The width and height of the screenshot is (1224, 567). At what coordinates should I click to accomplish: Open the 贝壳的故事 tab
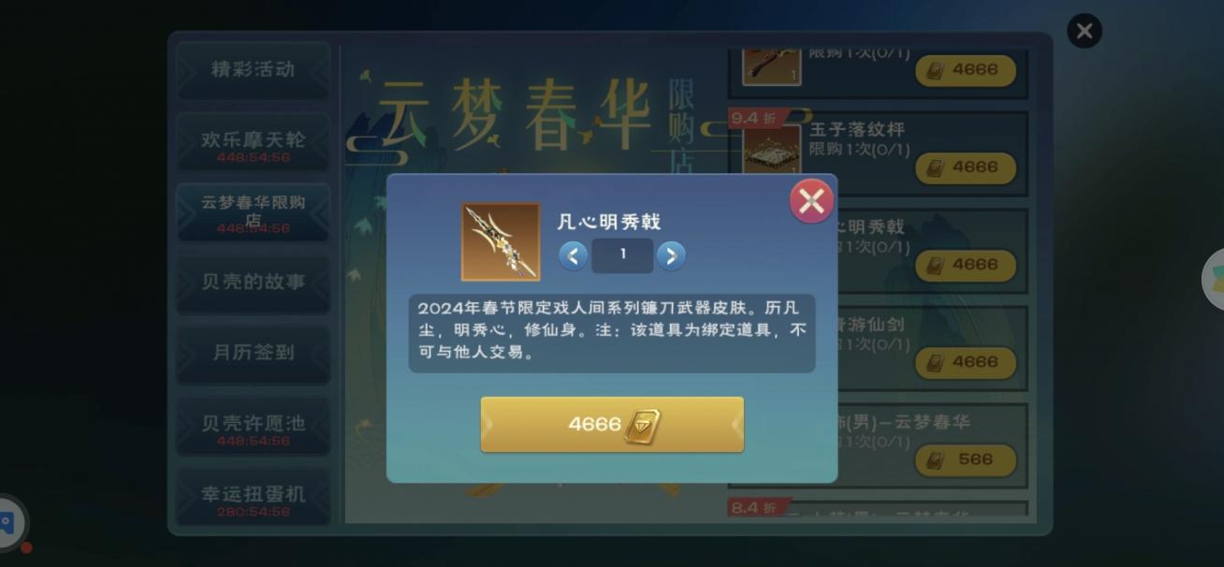point(253,283)
